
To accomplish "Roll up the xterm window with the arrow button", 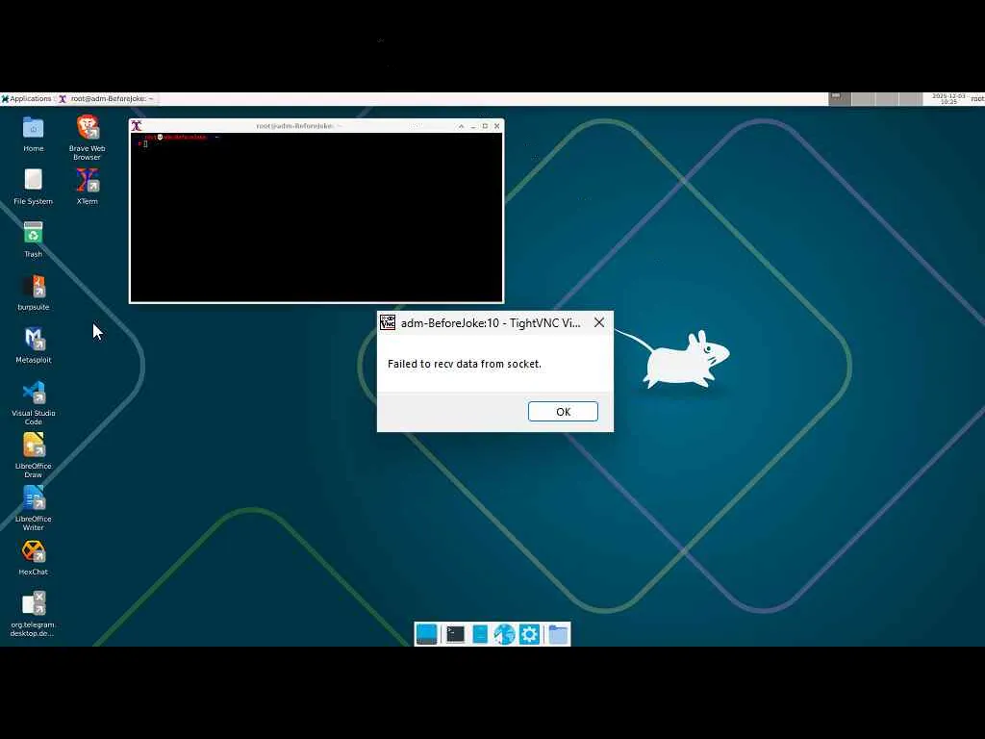I will click(x=461, y=126).
